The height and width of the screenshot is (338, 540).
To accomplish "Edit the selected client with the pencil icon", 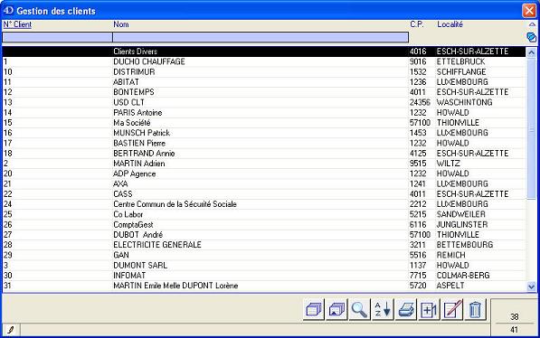I will [x=452, y=309].
